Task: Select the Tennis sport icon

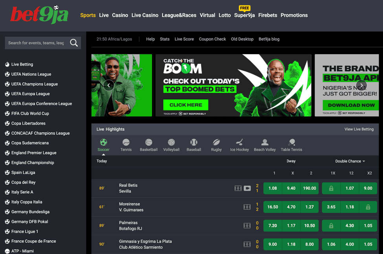Action: click(x=126, y=142)
